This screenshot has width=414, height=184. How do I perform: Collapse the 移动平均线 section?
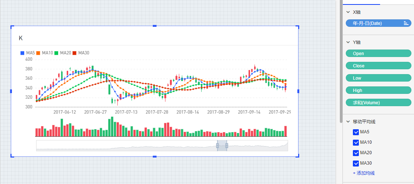coord(348,121)
